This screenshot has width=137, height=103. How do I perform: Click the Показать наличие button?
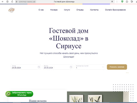pos(117,67)
